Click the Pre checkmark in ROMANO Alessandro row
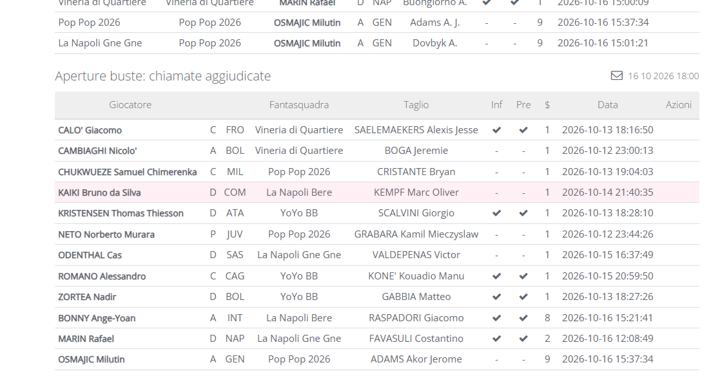Viewport: 722px width, 385px height. (523, 276)
